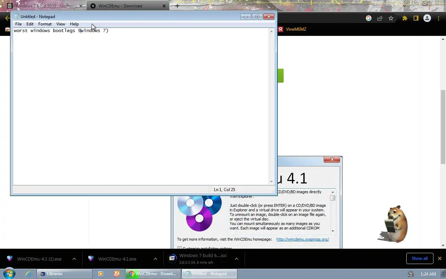The width and height of the screenshot is (446, 279).
Task: Click the WinCDEmu discs logo image
Action: 199,213
